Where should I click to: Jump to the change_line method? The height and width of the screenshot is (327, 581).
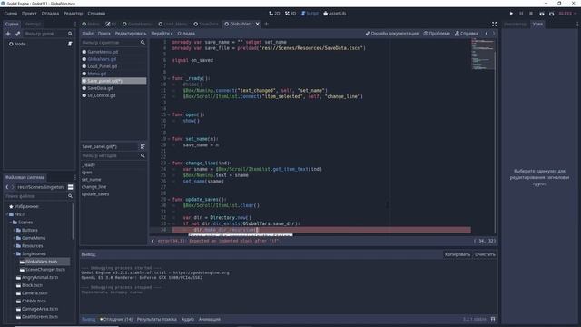click(x=94, y=187)
